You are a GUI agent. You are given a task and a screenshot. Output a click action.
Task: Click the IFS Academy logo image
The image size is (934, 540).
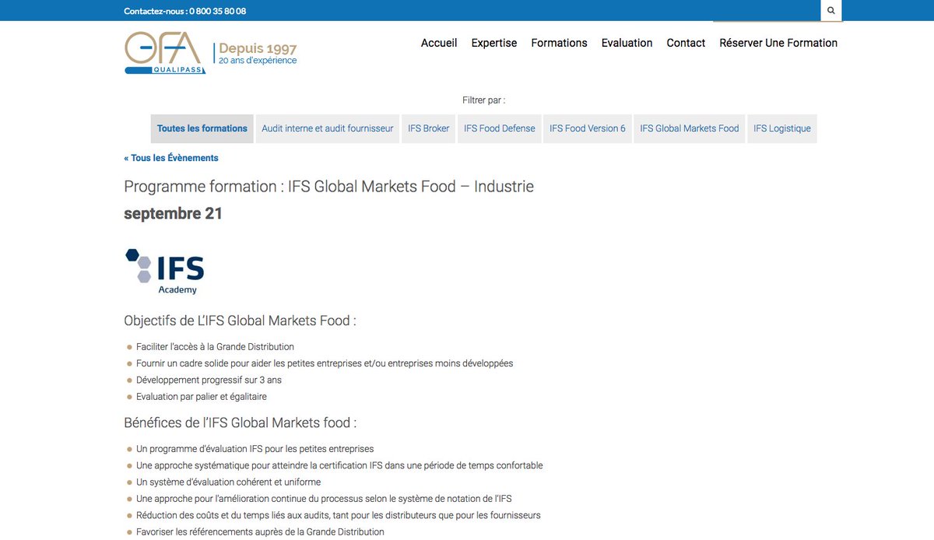(165, 271)
